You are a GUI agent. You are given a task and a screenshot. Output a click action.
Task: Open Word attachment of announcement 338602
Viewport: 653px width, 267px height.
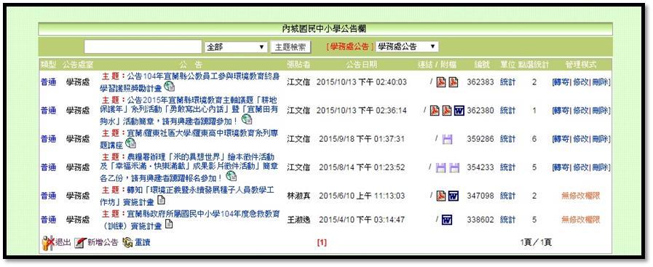click(447, 220)
